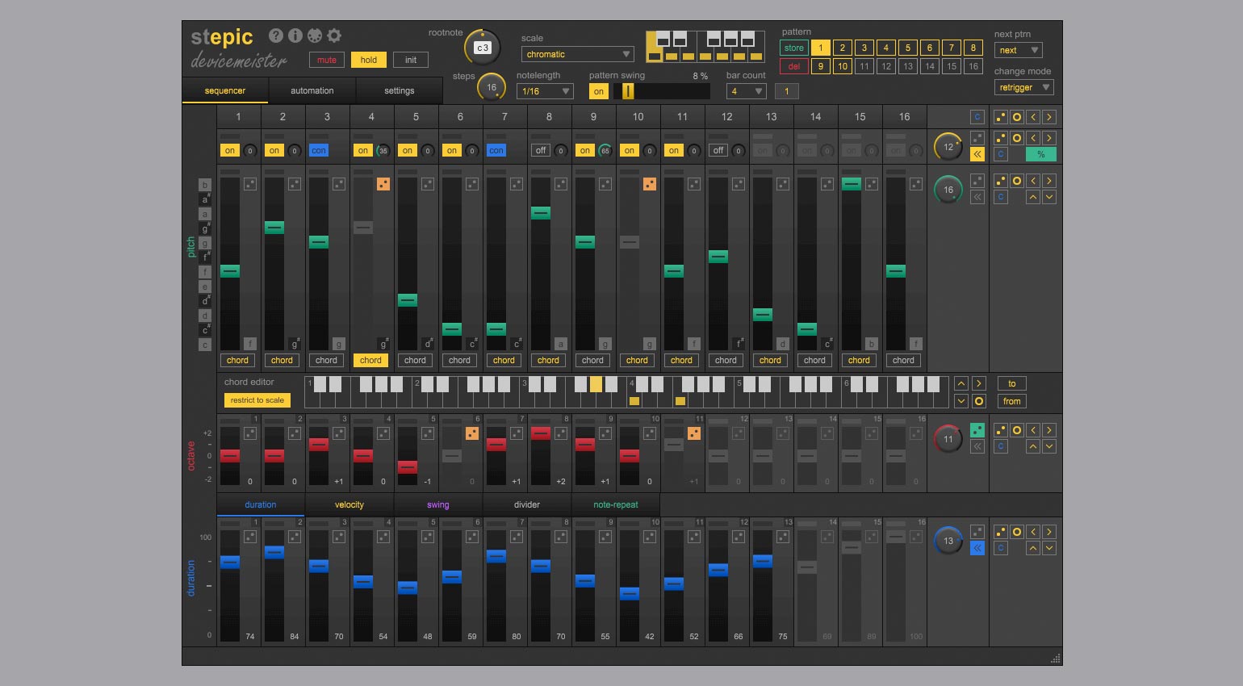
Task: Click green percent button in gate row
Action: (x=1041, y=154)
